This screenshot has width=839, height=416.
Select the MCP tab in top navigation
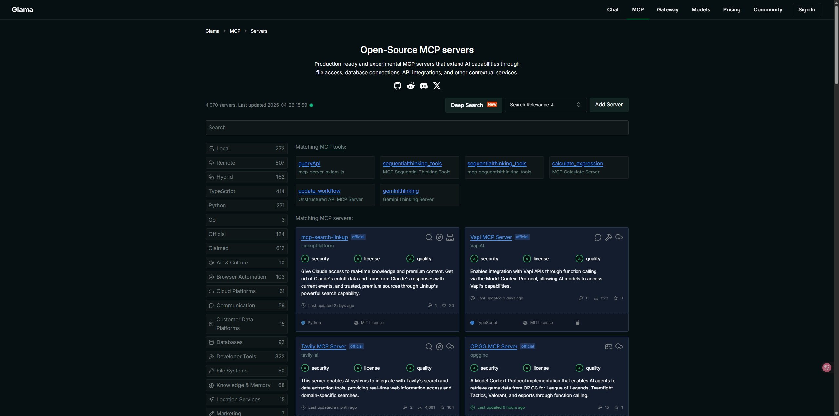click(x=637, y=10)
